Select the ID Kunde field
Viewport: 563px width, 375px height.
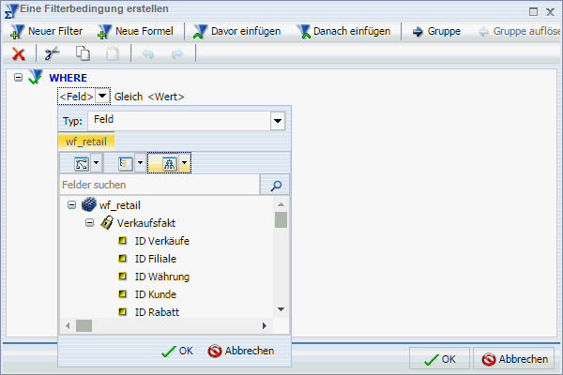(156, 294)
